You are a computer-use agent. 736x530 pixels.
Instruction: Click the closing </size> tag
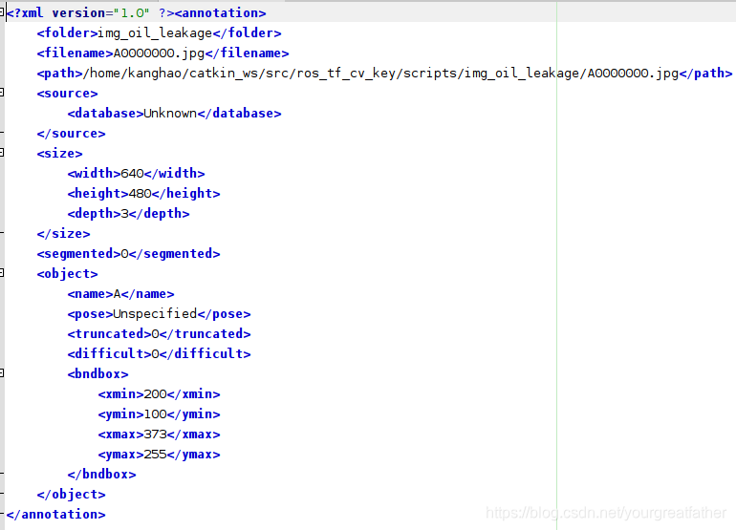click(x=63, y=234)
